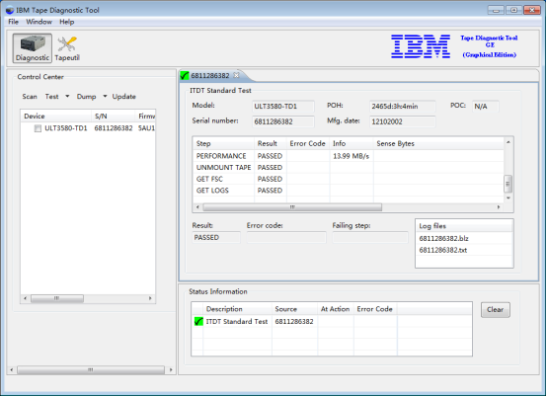Click the Dump button

(86, 97)
